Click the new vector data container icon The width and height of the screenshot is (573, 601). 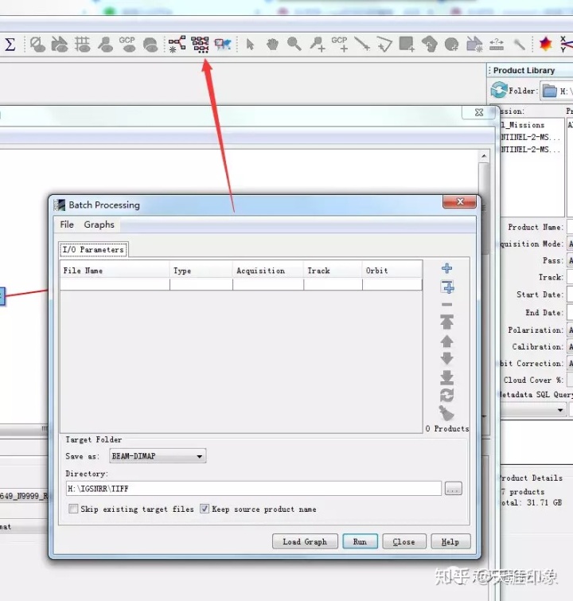(474, 45)
